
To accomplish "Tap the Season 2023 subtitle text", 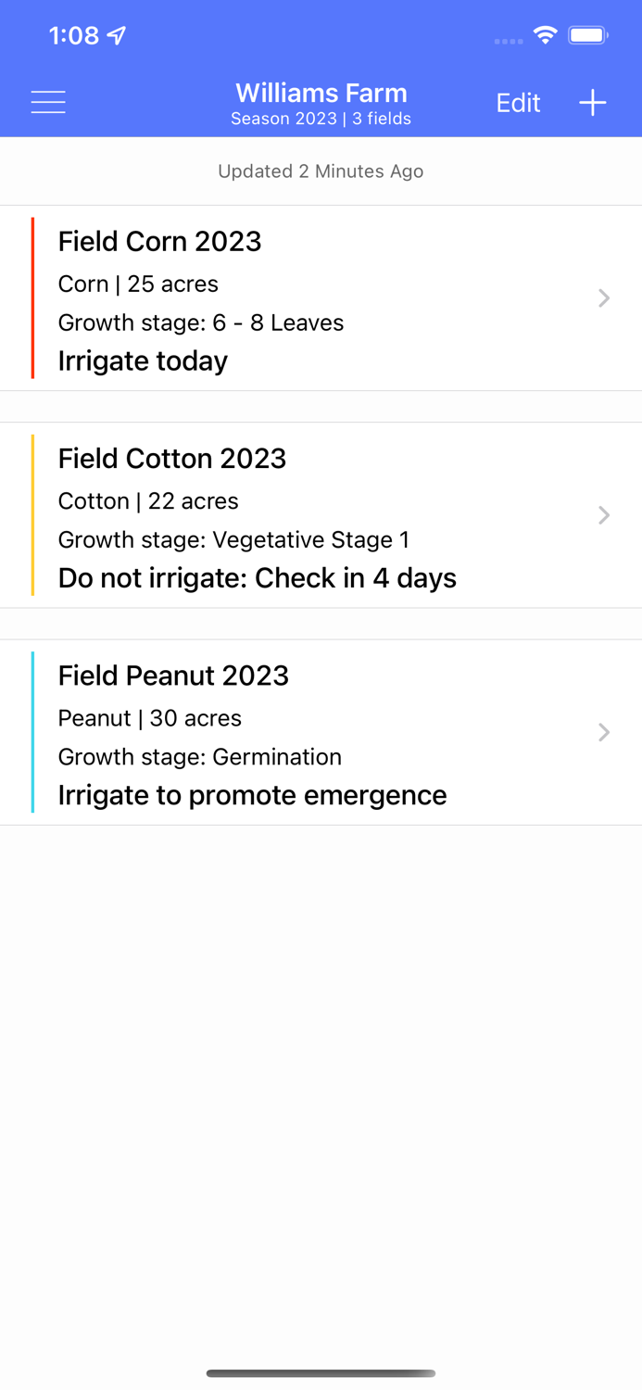I will pos(321,119).
